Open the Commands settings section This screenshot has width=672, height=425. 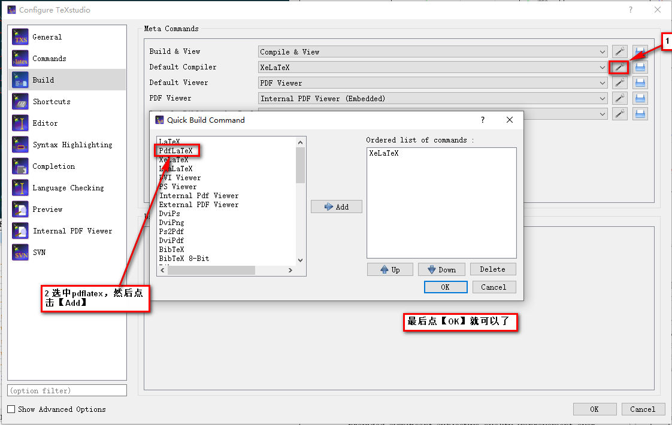(x=51, y=58)
